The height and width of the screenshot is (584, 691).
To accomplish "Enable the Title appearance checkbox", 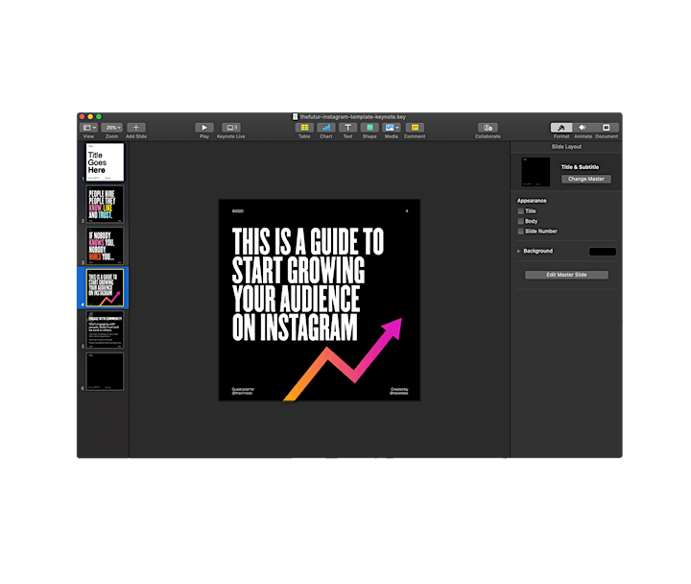I will click(521, 211).
